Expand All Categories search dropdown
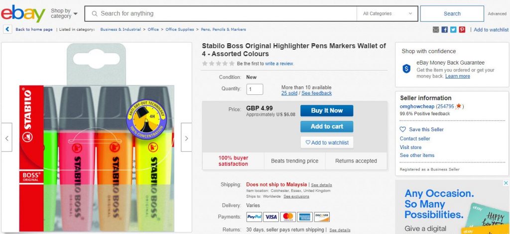Image resolution: width=510 pixels, height=234 pixels. (387, 13)
